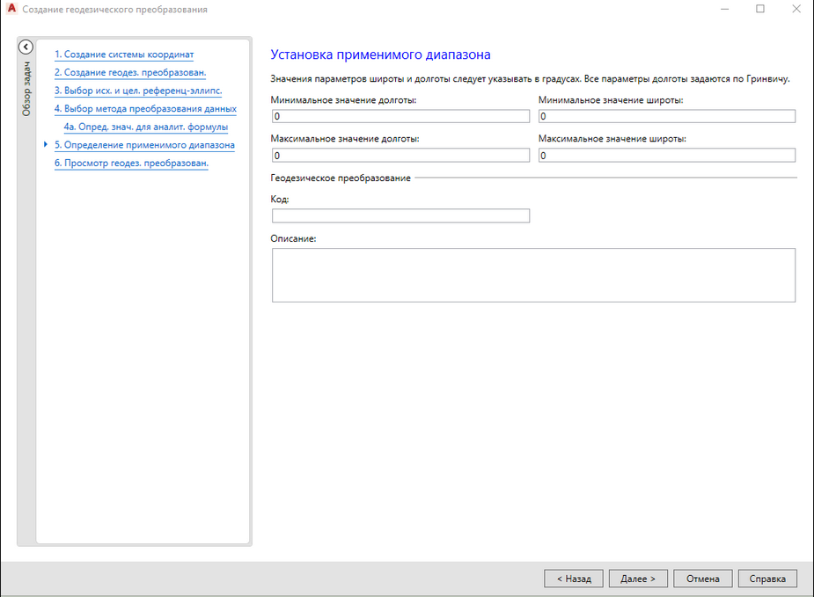Screen dimensions: 814x597
Task: Open help with the Справка button
Action: 767,579
